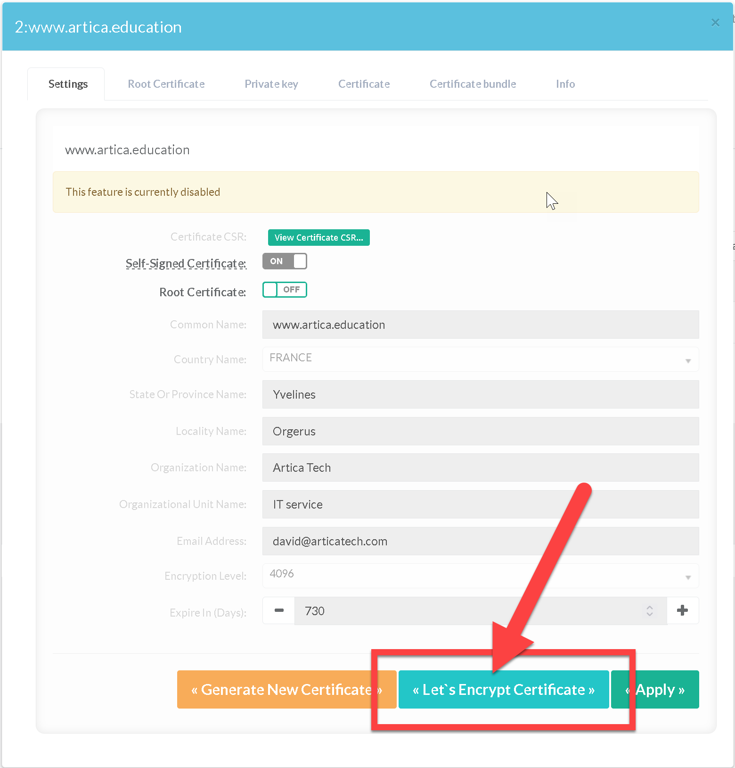Toggle the Self-Signed Certificate switch
This screenshot has height=768, width=735.
point(285,261)
